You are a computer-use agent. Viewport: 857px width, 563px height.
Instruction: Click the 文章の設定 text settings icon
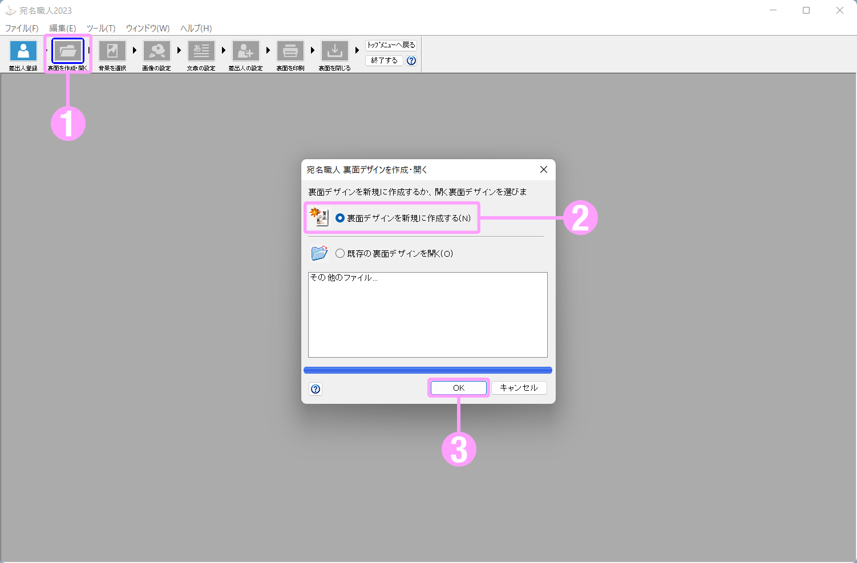(x=201, y=51)
